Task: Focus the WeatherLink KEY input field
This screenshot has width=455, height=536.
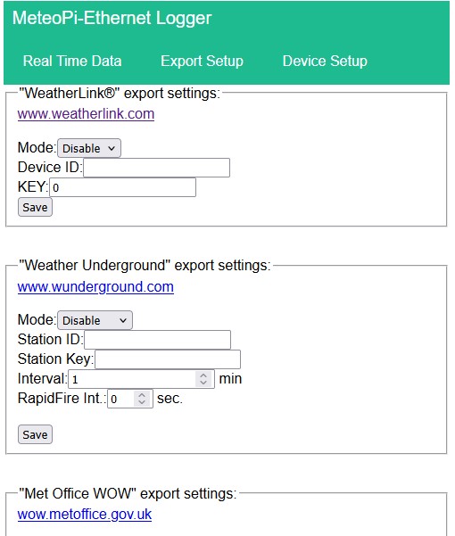Action: [123, 187]
